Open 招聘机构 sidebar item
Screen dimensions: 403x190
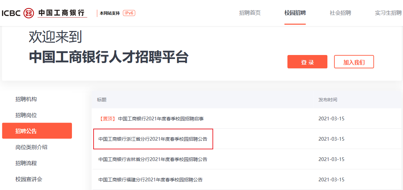[x=26, y=99]
